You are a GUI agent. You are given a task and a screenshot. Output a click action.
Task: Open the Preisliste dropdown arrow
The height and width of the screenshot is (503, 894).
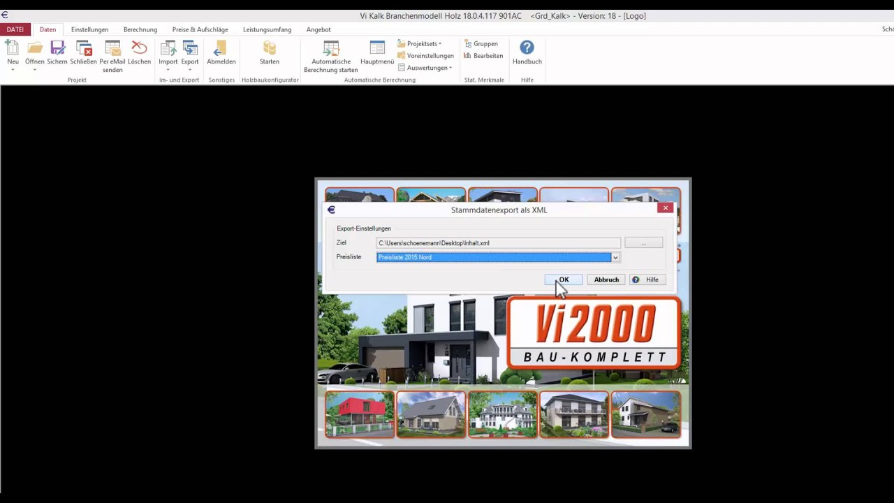click(x=615, y=257)
